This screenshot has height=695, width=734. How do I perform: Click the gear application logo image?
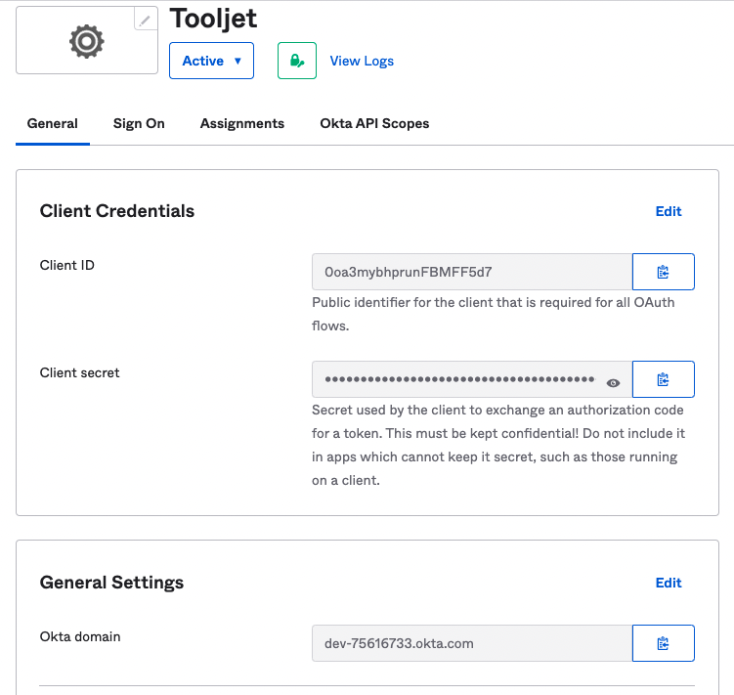tap(86, 41)
